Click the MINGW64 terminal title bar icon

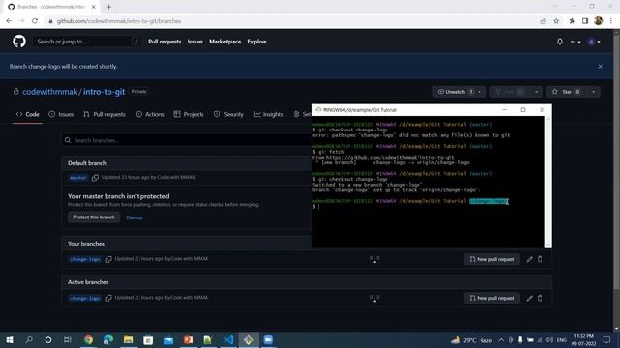(318, 109)
